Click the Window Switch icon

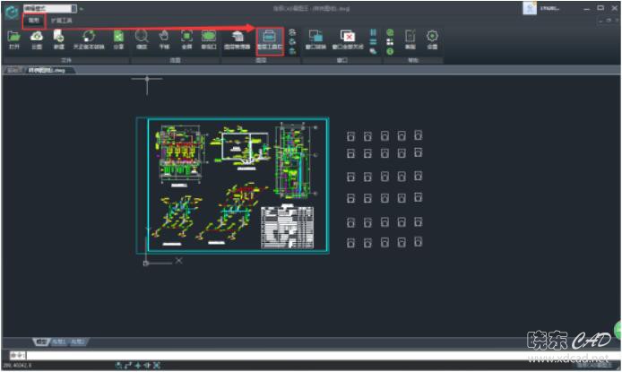[x=315, y=38]
